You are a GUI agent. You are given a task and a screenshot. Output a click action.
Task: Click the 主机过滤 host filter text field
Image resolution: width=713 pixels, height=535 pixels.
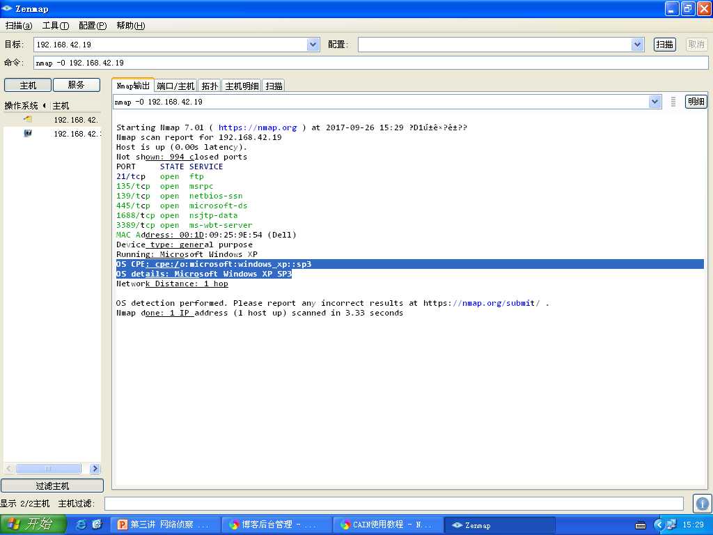tap(394, 504)
